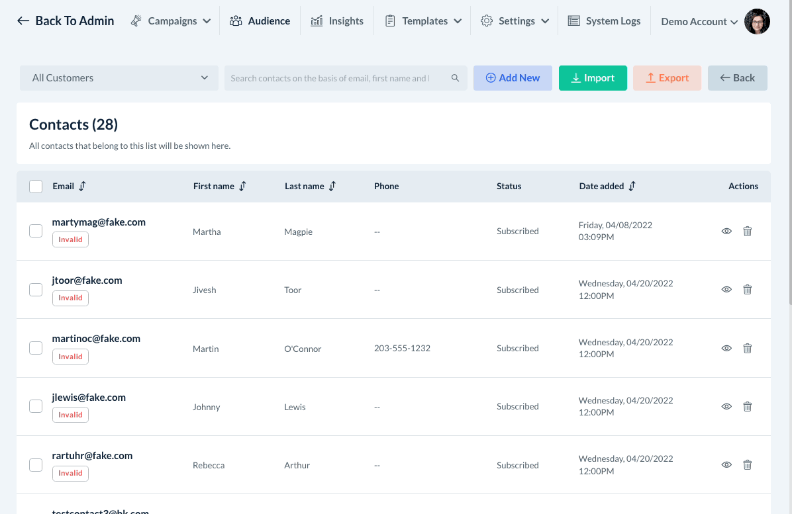The height and width of the screenshot is (514, 792).
Task: Click phone number 203-555-1232
Action: point(402,348)
